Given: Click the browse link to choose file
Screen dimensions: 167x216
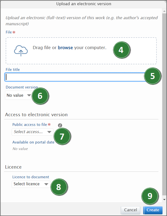Looking at the screenshot, I should [x=65, y=48].
